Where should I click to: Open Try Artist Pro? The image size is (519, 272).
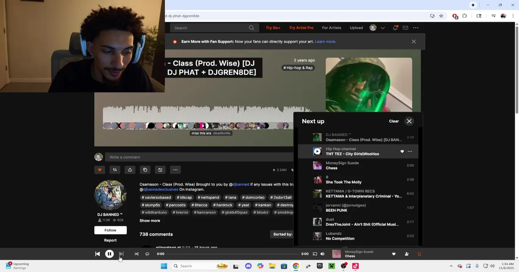coord(301,28)
